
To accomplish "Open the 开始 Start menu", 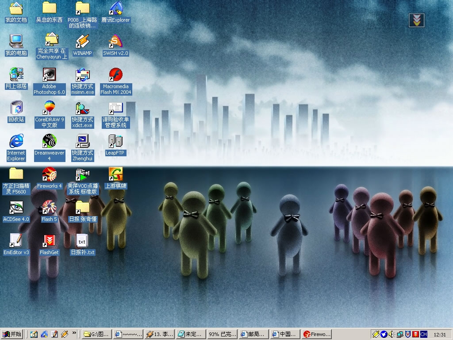I will [x=12, y=334].
